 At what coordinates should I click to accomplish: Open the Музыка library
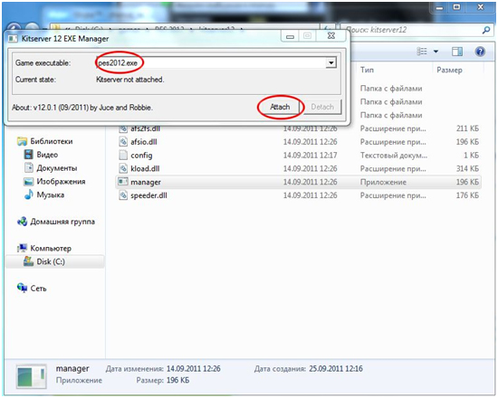click(51, 194)
